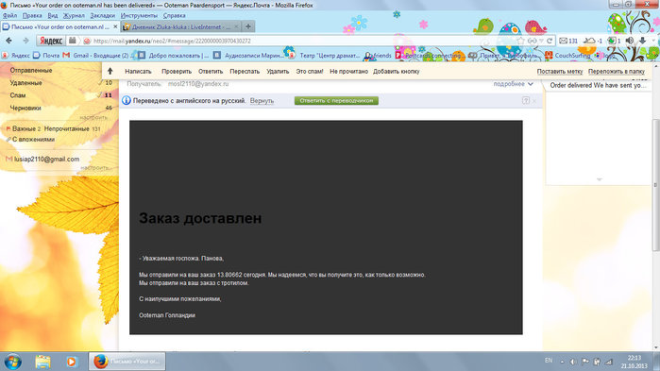
Task: Open a new tab with the plus button
Action: pyautogui.click(x=248, y=26)
